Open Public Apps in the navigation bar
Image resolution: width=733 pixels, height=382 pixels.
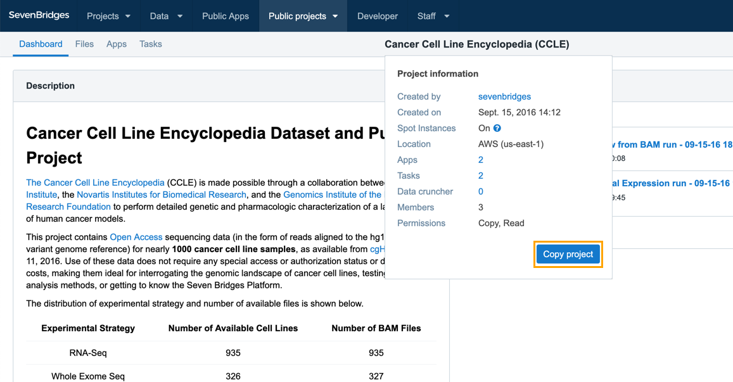click(226, 16)
